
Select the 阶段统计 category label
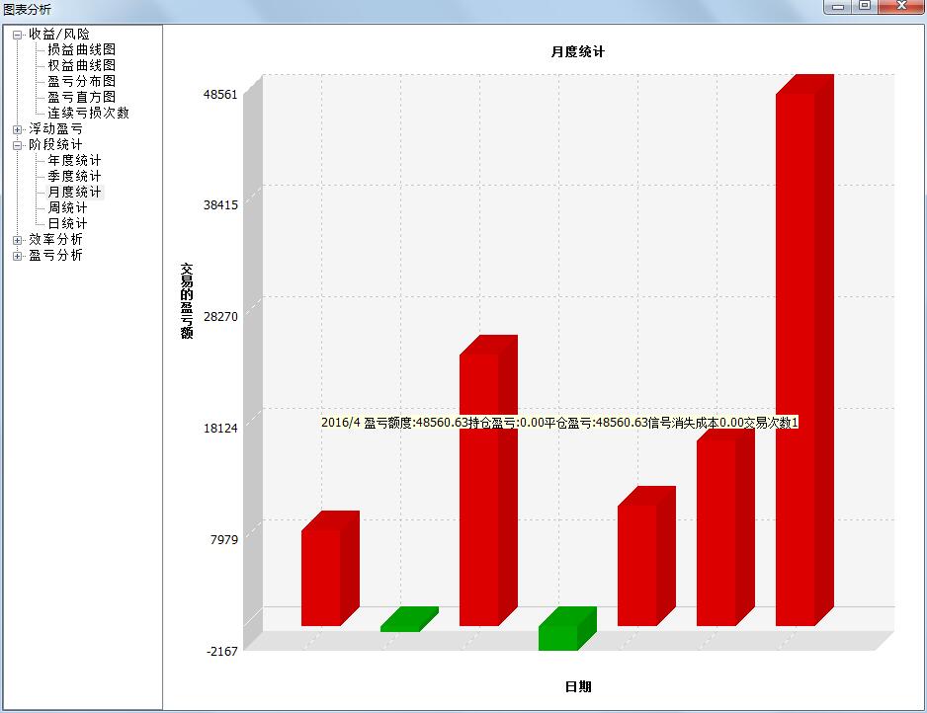pos(55,145)
